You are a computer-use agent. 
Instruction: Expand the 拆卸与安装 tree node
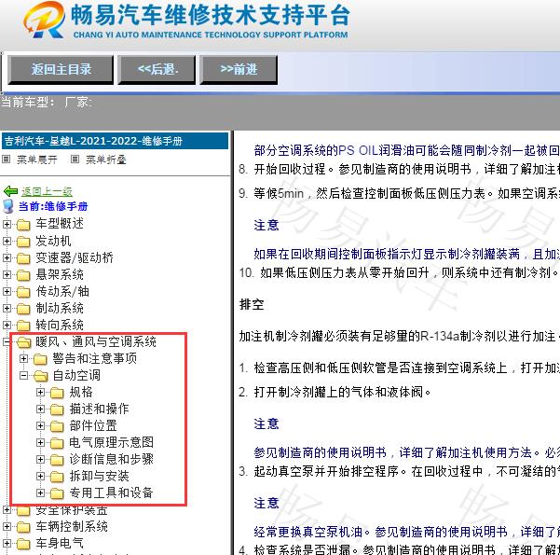tap(40, 477)
